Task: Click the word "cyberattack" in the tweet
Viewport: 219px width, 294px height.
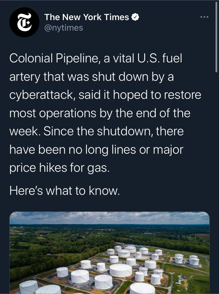Action: click(x=43, y=95)
